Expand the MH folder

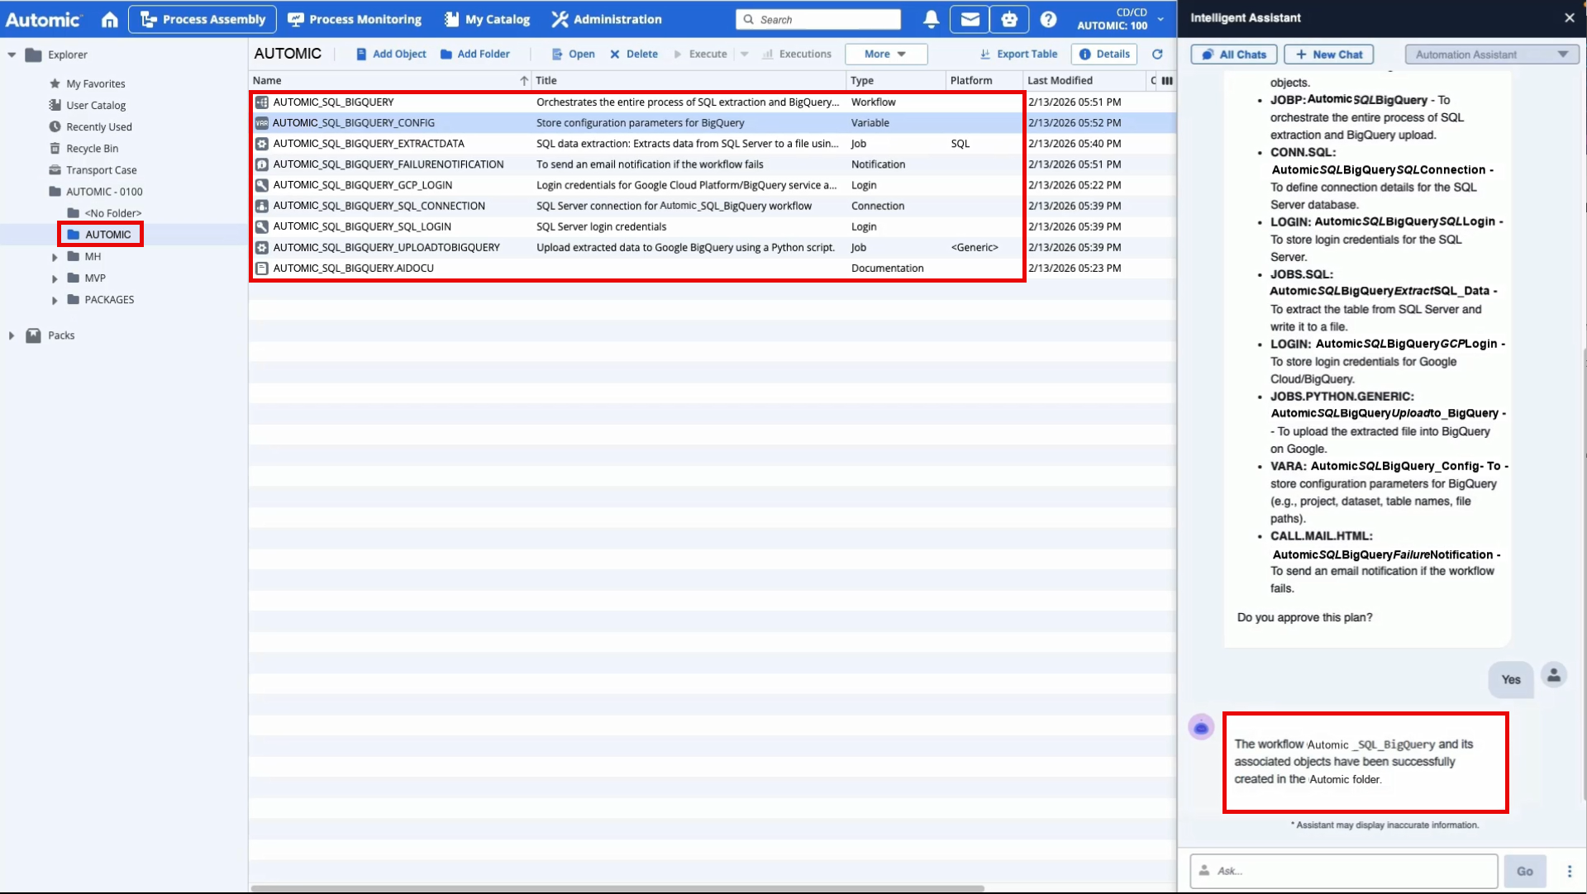pyautogui.click(x=55, y=257)
